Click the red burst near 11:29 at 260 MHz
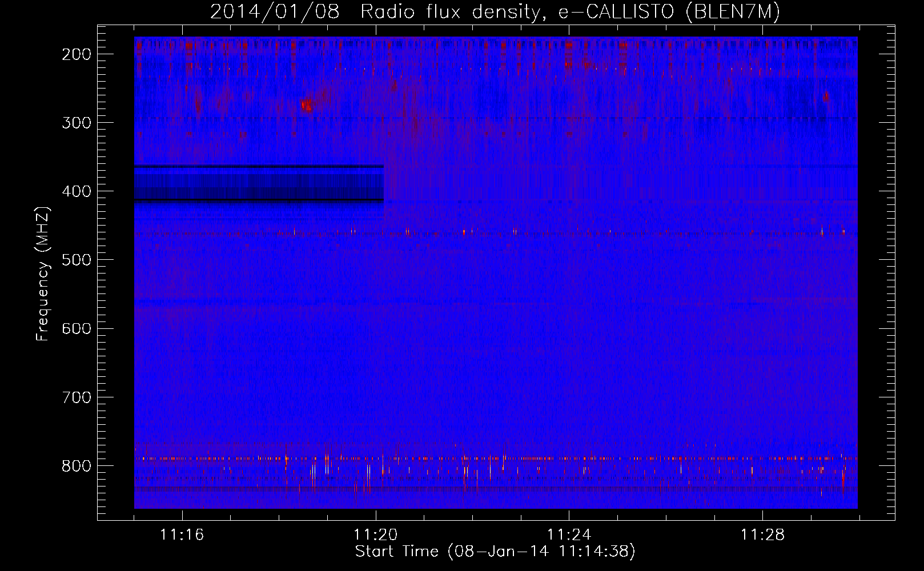 (825, 97)
